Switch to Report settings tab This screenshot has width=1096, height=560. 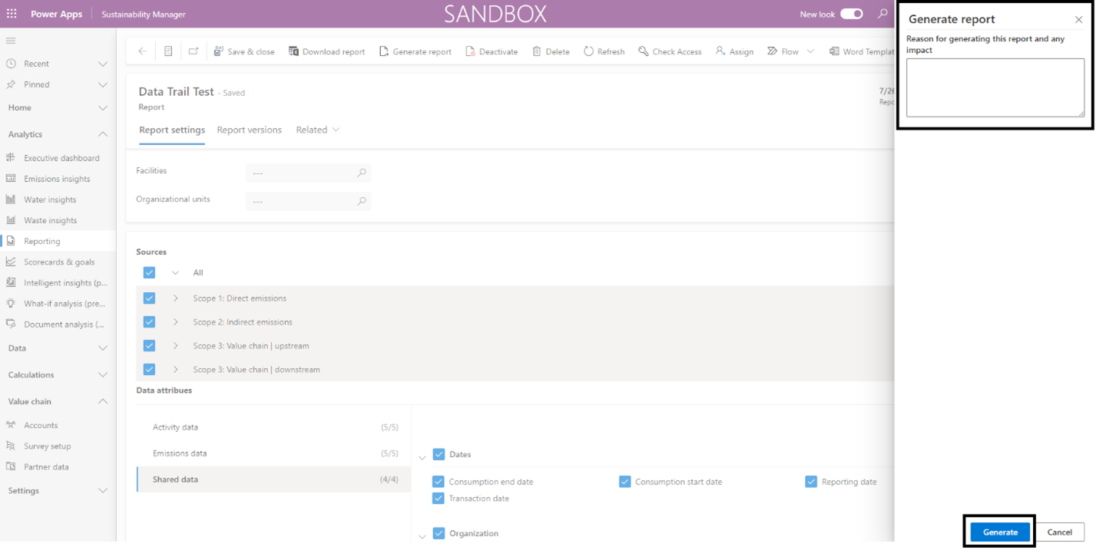point(172,130)
